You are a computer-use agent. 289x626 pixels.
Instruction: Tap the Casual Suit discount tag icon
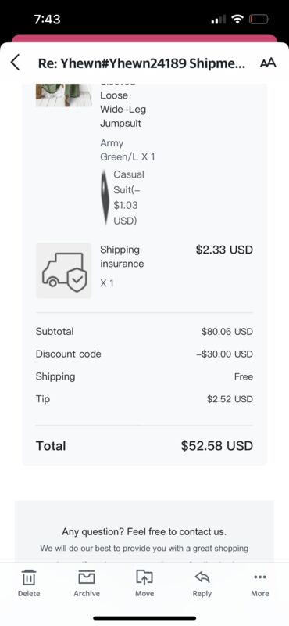click(x=105, y=197)
